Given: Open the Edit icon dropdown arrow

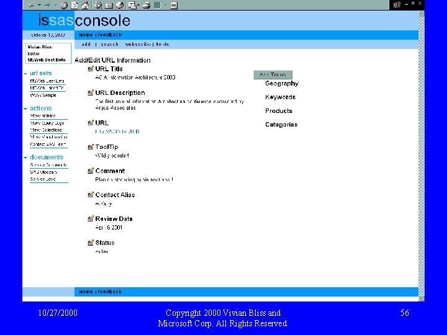Looking at the screenshot, I should pyautogui.click(x=165, y=5).
